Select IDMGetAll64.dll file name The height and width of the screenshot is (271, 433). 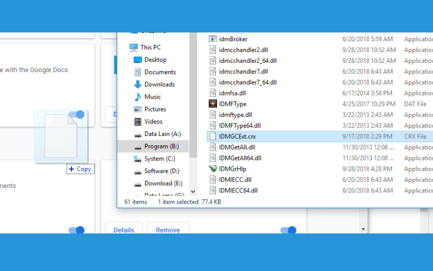pos(240,158)
